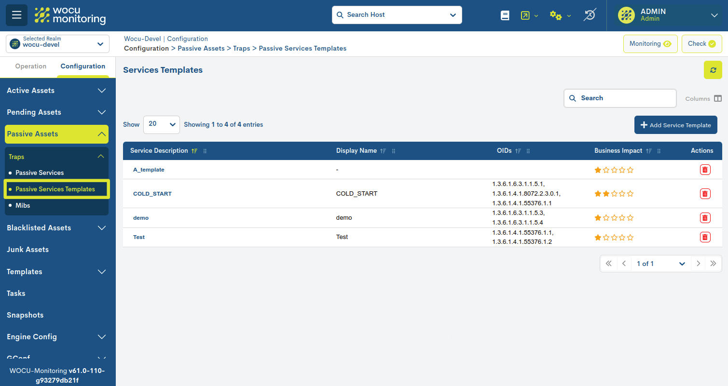Click the demo row OIDs cell
Screen dimensions: 728x386
pos(518,218)
